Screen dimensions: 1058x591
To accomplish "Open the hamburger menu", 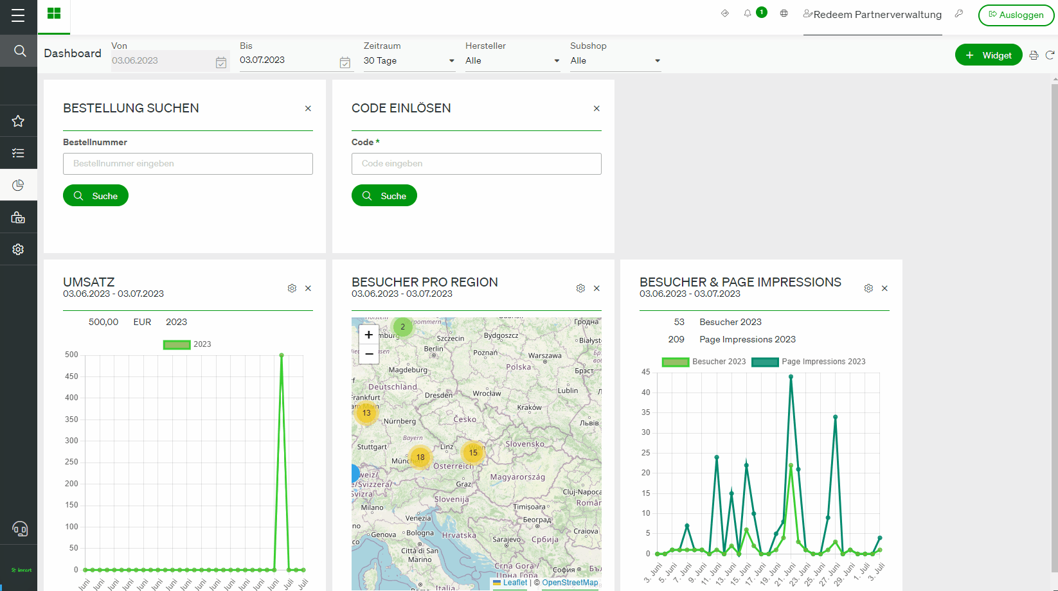I will tap(18, 15).
